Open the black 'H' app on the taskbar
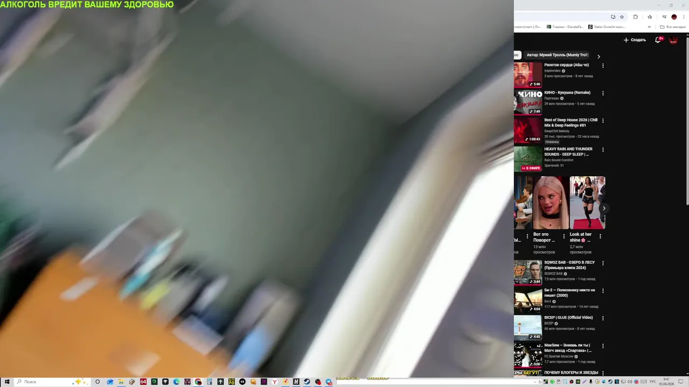 coord(296,382)
